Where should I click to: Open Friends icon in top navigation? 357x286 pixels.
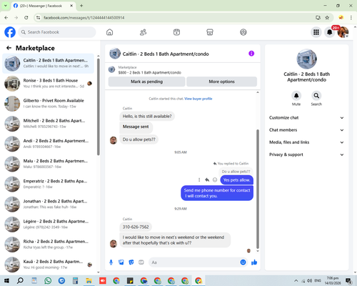click(143, 32)
